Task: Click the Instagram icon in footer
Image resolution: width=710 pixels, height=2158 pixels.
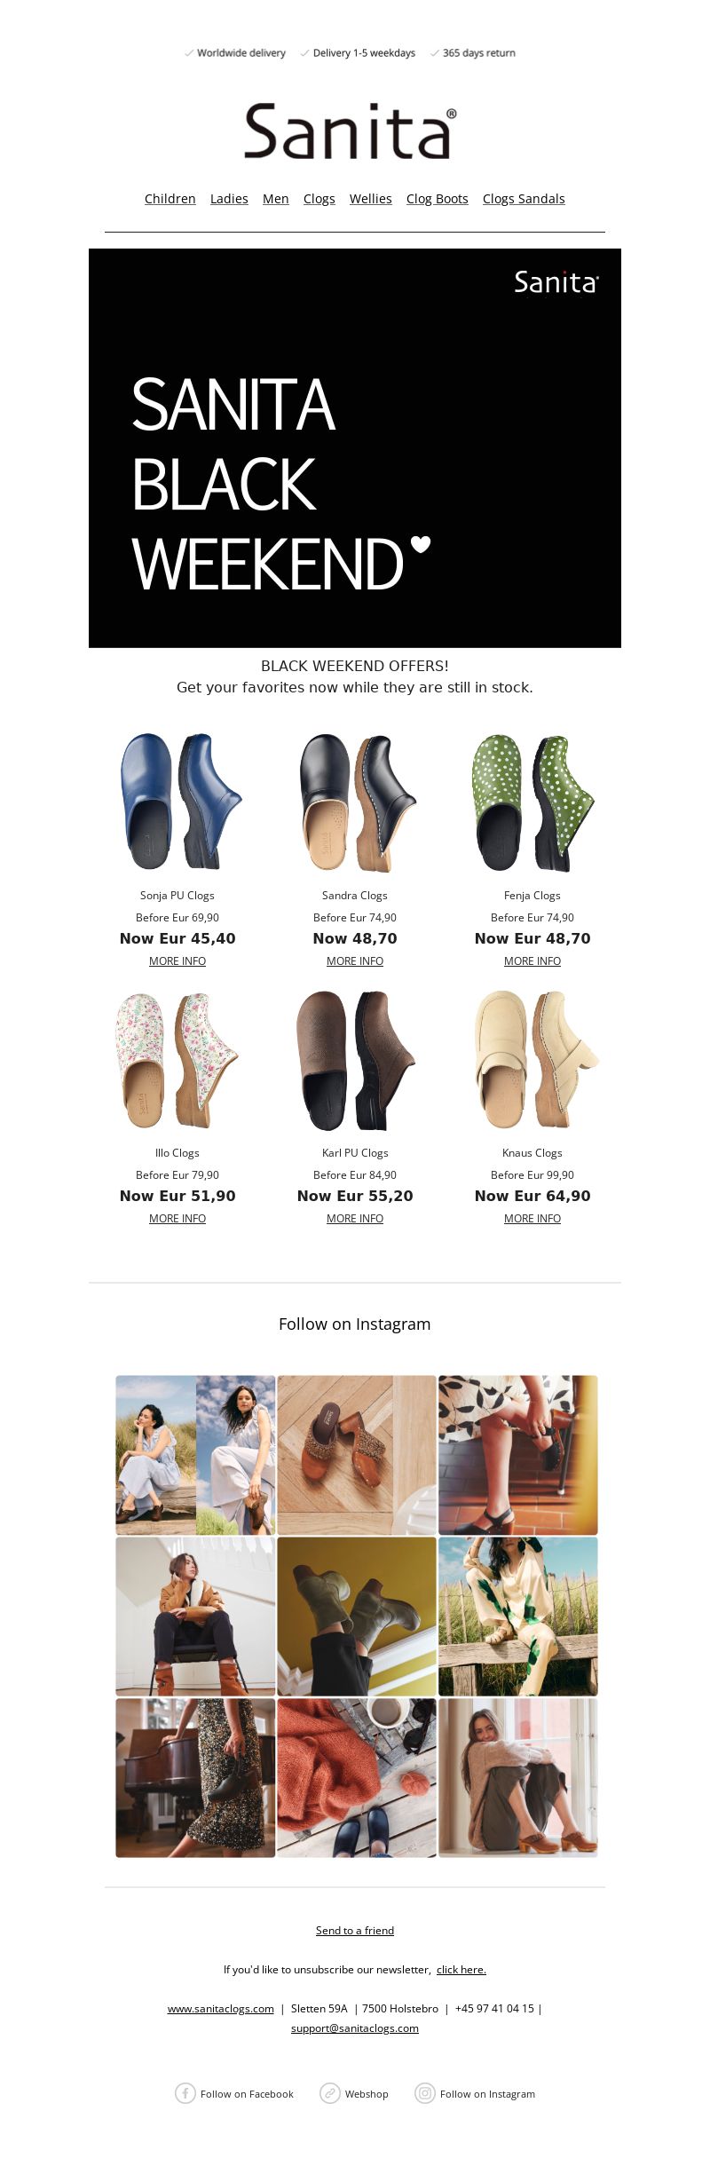Action: tap(425, 2093)
